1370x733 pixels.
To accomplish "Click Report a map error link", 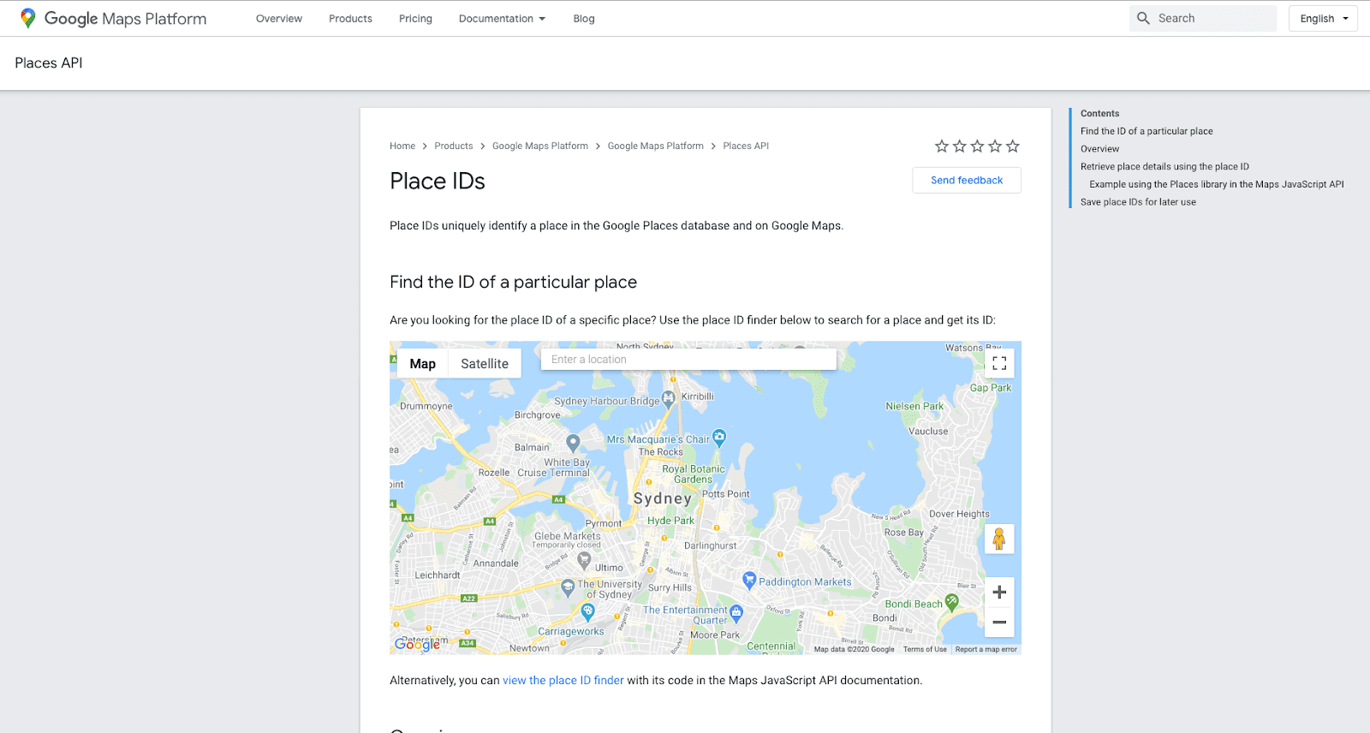I will 986,649.
